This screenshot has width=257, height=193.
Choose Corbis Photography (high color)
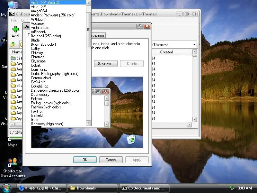coord(58,74)
